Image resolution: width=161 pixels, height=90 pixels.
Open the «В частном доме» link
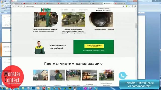41,85
